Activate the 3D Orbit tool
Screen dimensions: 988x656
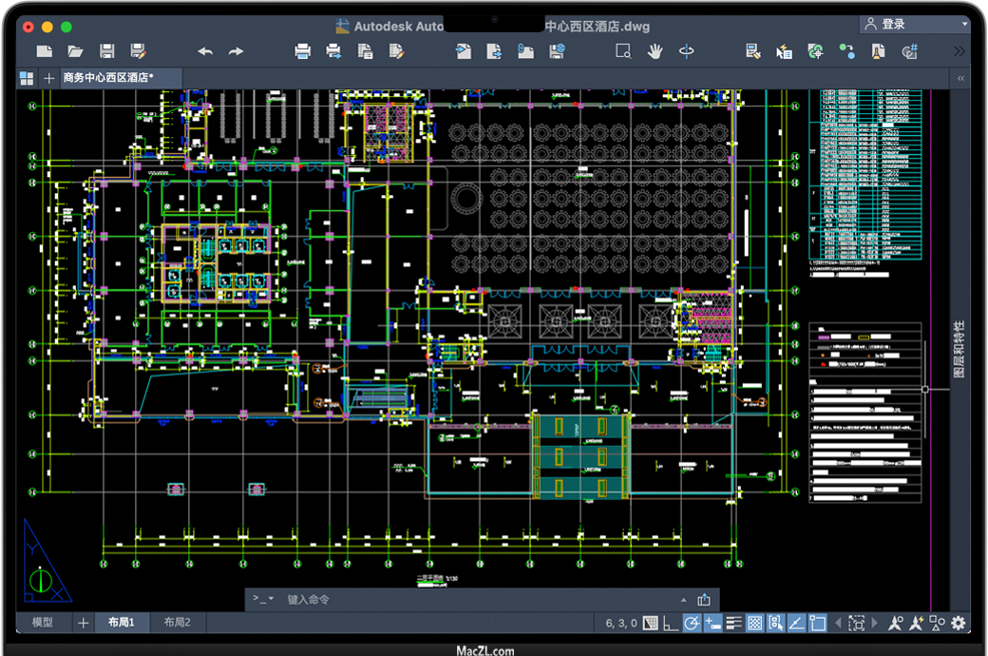(x=686, y=51)
